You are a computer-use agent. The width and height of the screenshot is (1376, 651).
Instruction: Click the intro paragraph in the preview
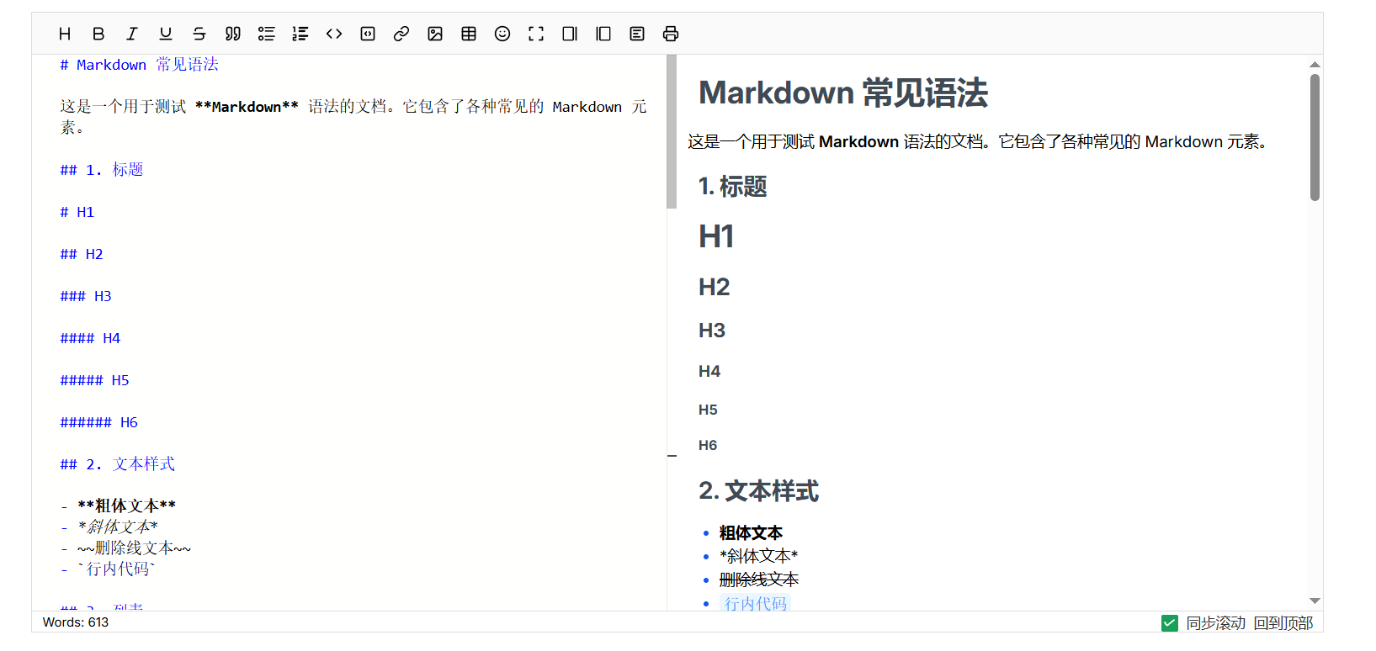click(978, 142)
